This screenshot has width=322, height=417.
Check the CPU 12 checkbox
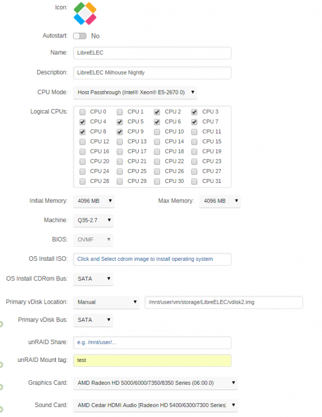pos(82,142)
